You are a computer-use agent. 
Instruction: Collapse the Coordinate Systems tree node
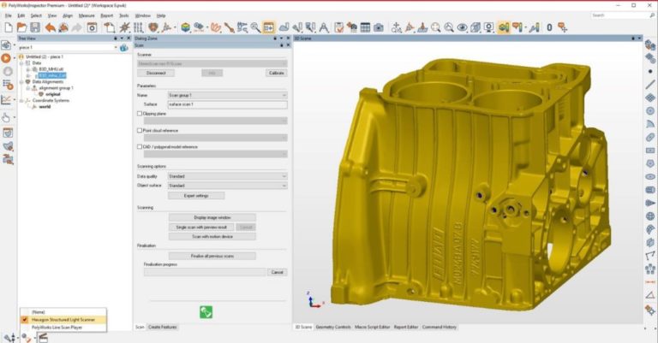click(x=21, y=101)
